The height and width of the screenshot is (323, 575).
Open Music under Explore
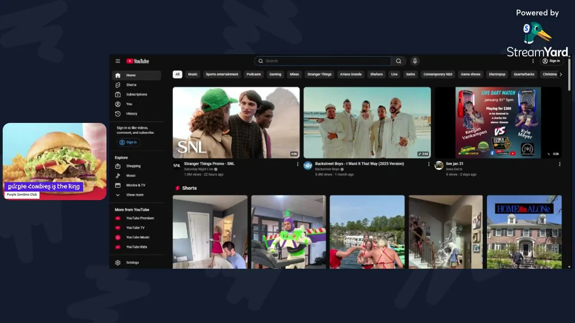[137, 176]
